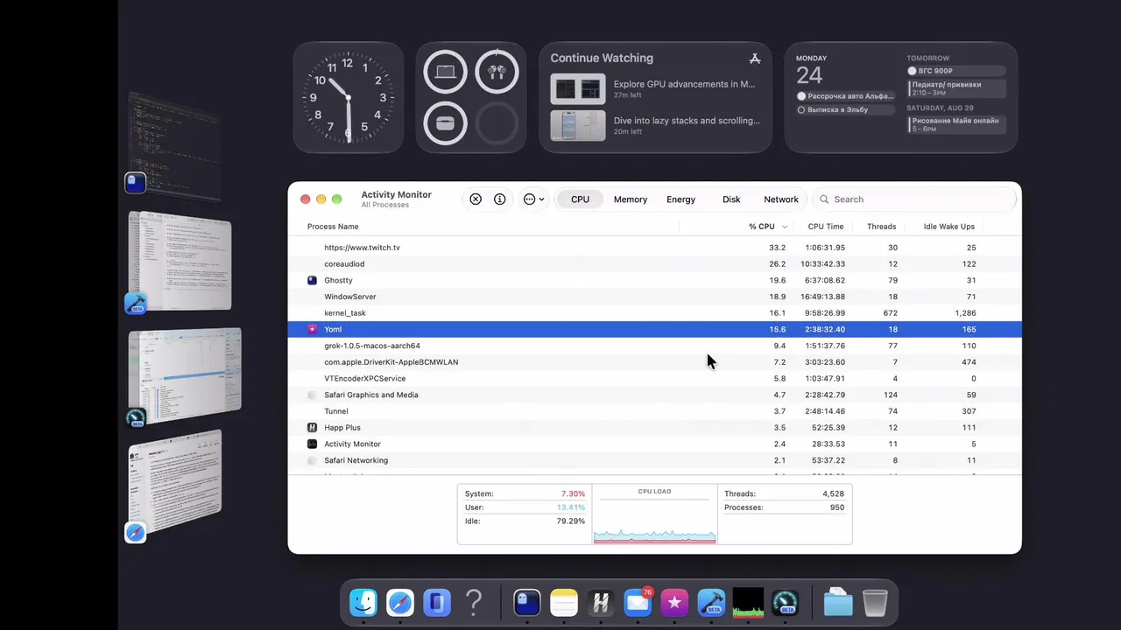Open "Dive into lazy stacks and scrolling" thumbnail

pyautogui.click(x=578, y=126)
